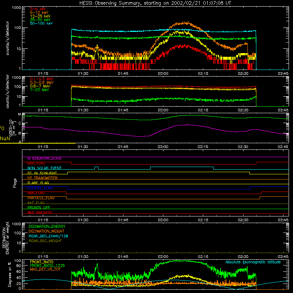The width and height of the screenshot is (293, 293).
Task: Select the 3-6 keV legend label
Action: coord(38,9)
